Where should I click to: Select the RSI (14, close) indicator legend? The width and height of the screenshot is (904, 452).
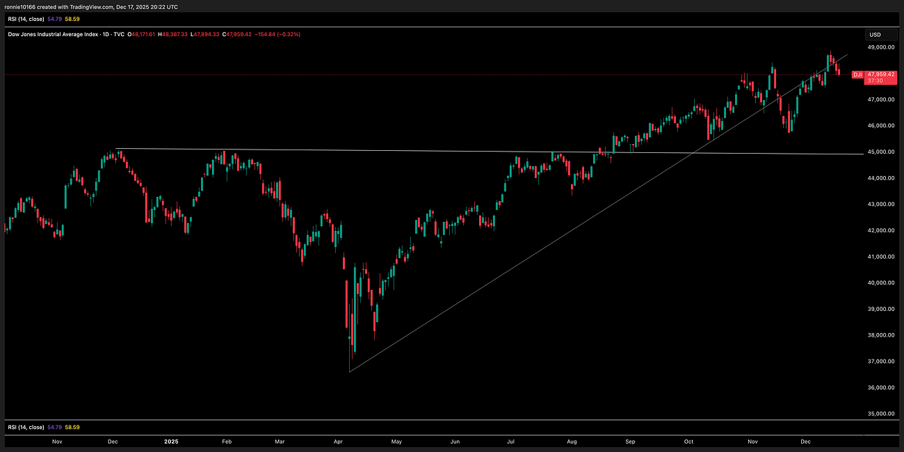(28, 19)
